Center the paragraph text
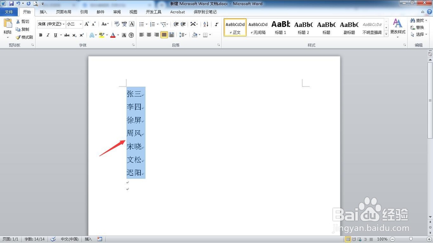The height and width of the screenshot is (243, 433). click(149, 35)
